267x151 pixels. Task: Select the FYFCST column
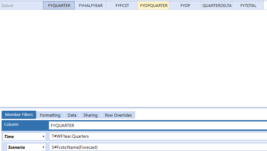tap(122, 6)
